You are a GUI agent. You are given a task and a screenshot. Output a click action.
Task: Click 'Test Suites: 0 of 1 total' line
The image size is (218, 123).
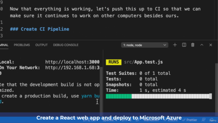coord(138,73)
